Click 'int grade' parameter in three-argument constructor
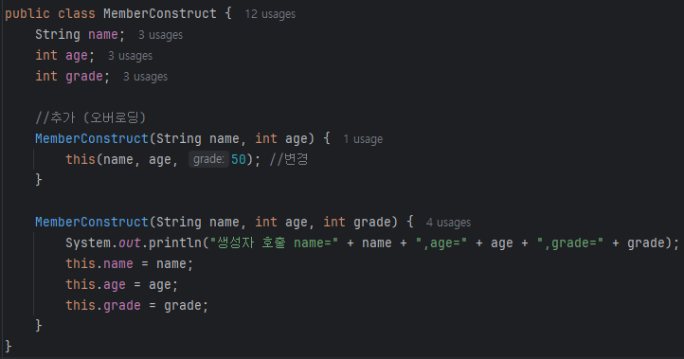The height and width of the screenshot is (359, 684). 357,222
